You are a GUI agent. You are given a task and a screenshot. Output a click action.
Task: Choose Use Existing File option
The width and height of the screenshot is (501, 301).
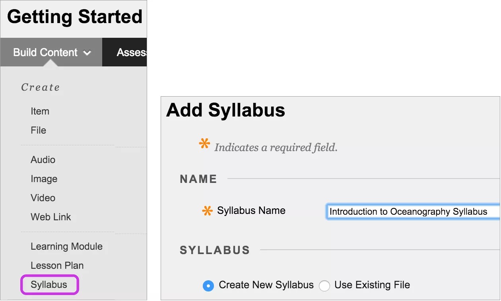pyautogui.click(x=324, y=285)
